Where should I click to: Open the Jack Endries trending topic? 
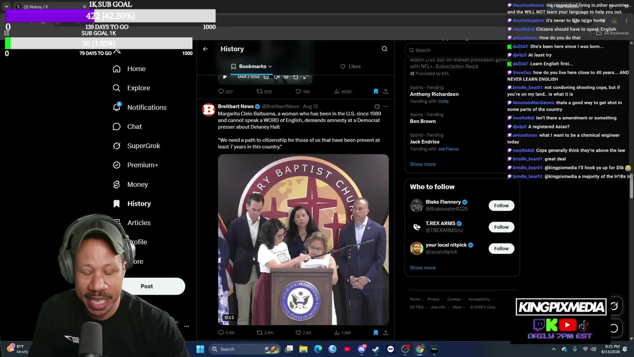(x=424, y=142)
